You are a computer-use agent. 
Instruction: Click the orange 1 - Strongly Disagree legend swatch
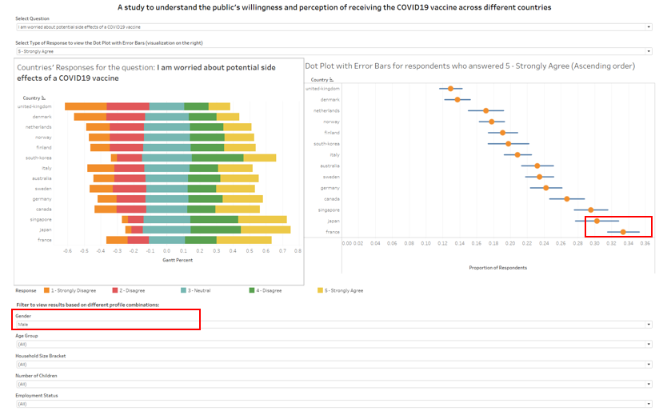tap(47, 290)
